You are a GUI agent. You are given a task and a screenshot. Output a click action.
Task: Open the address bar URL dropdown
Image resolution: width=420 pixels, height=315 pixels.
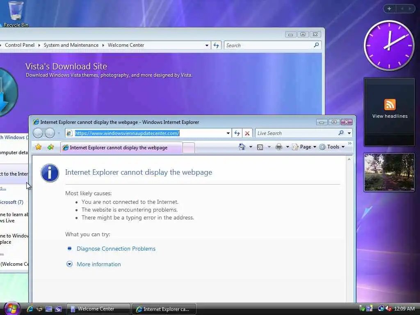pos(228,133)
